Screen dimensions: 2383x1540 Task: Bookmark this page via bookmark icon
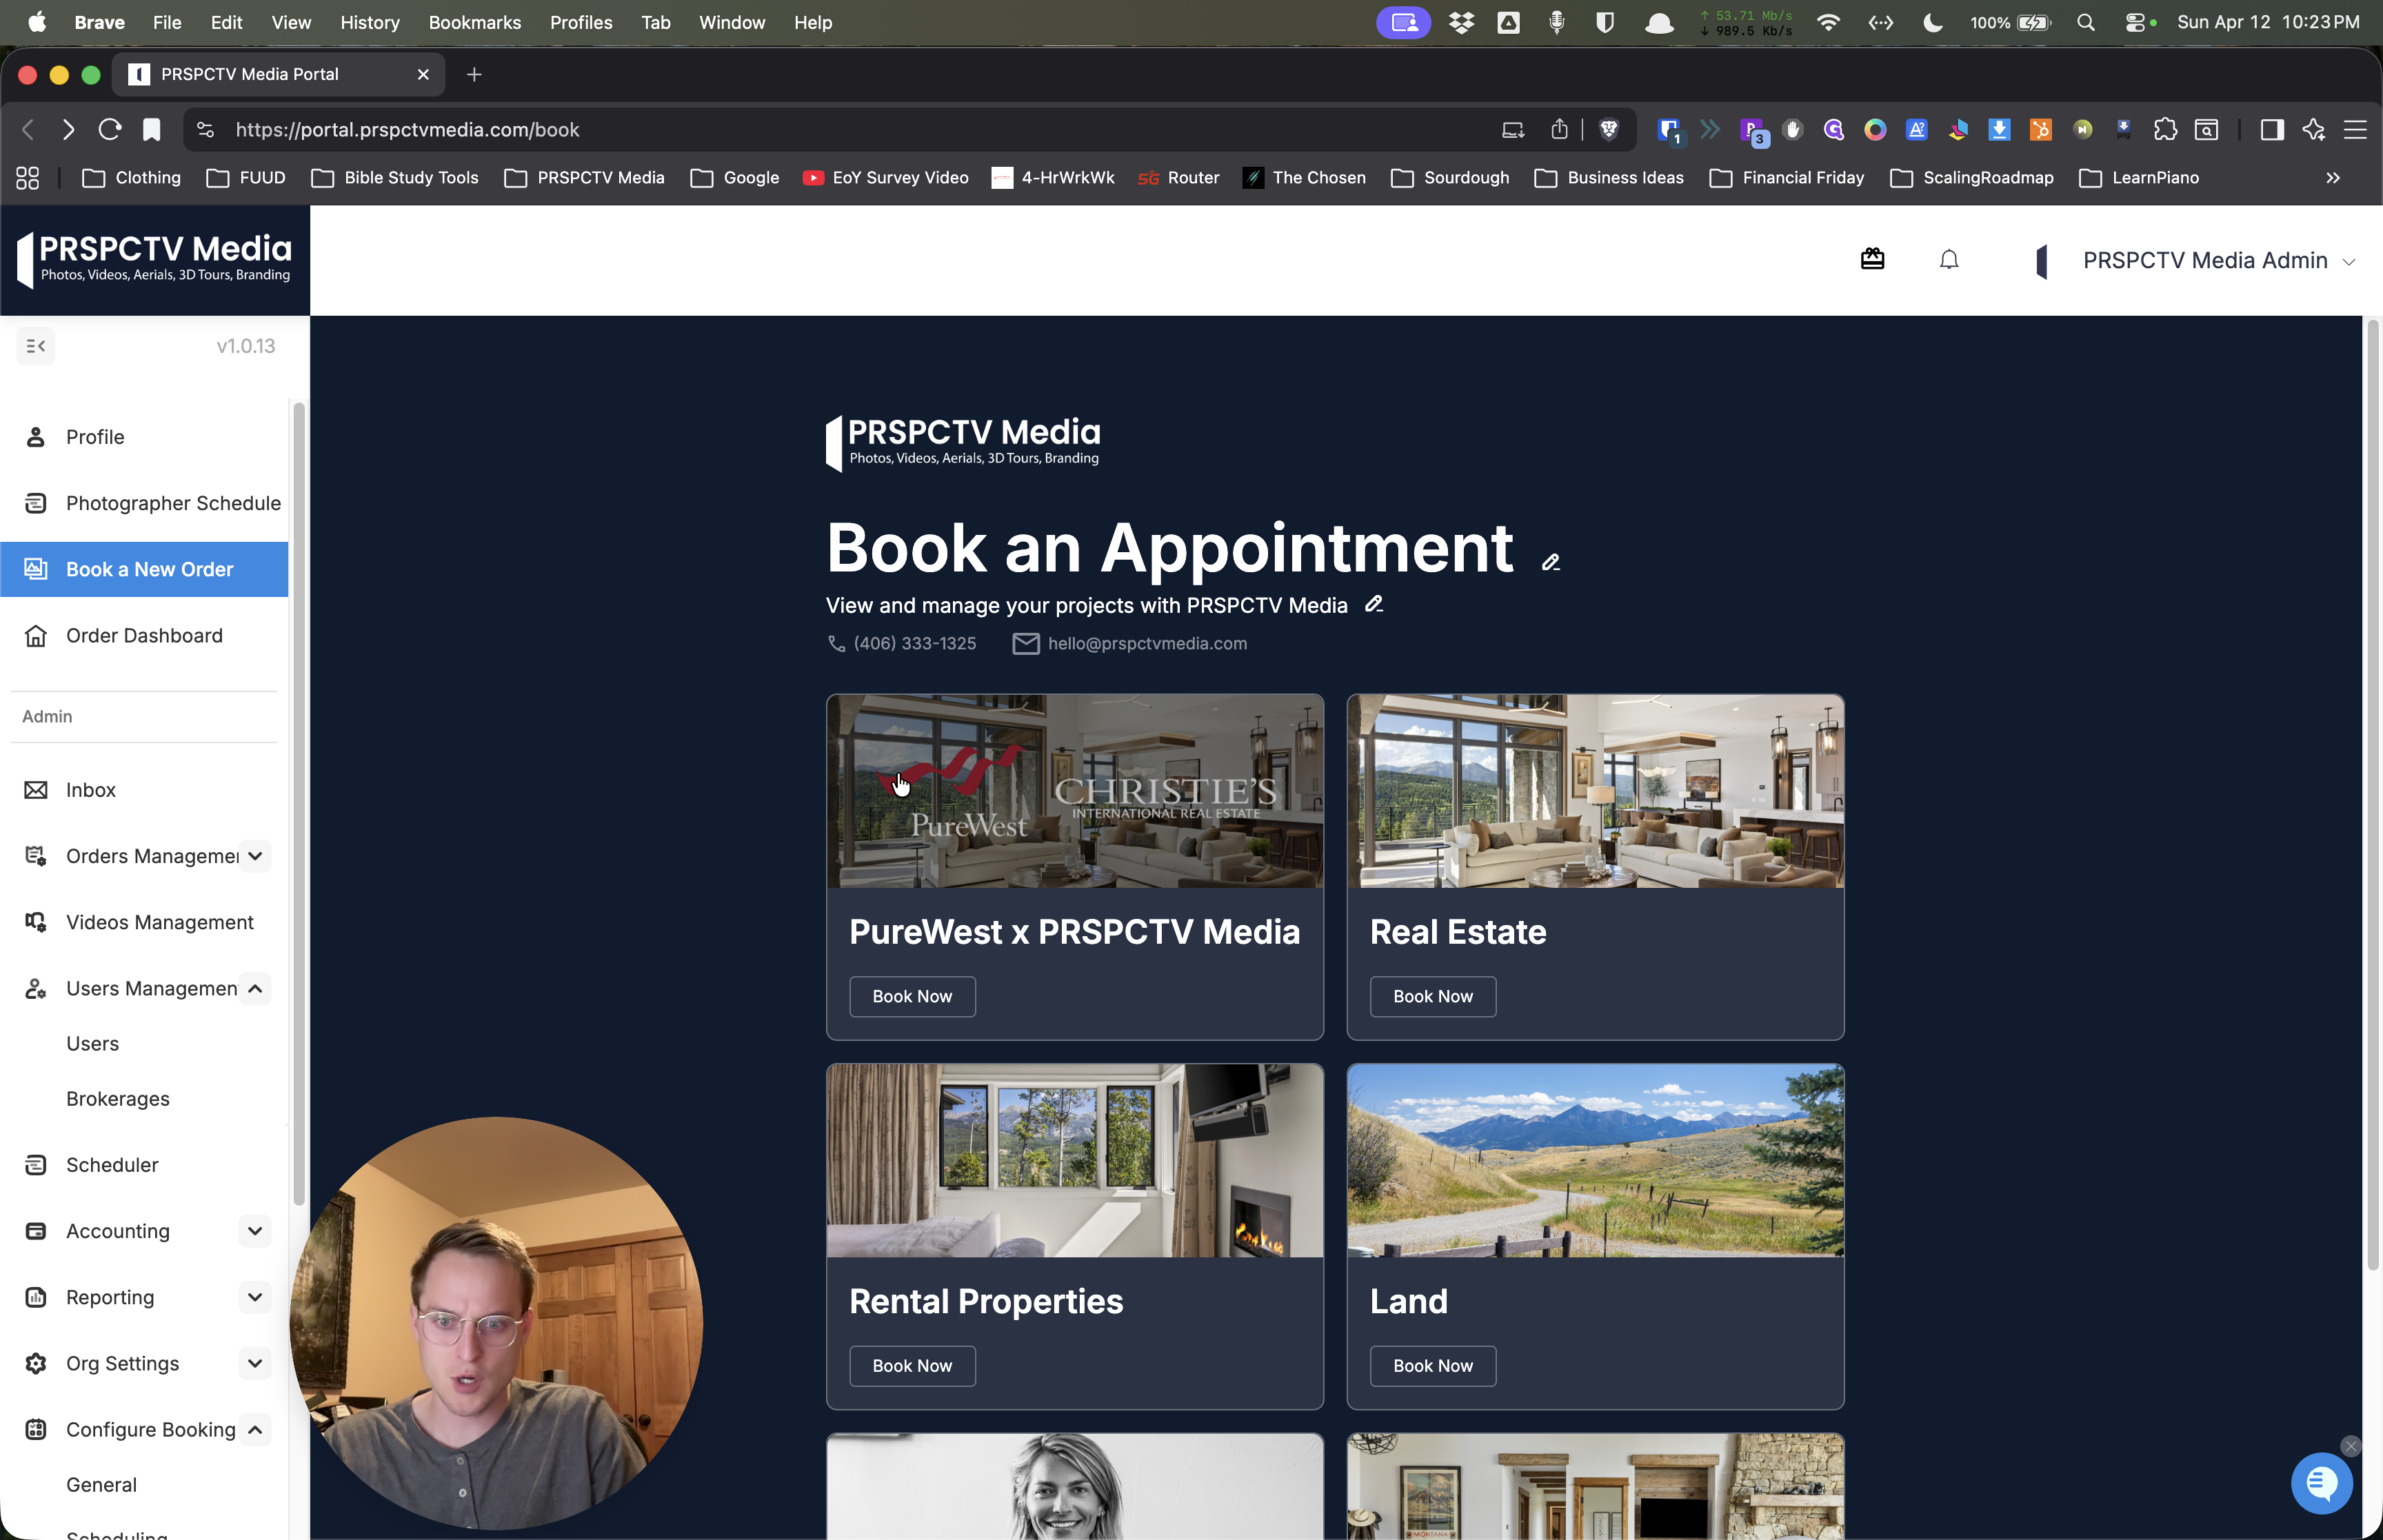pyautogui.click(x=151, y=130)
